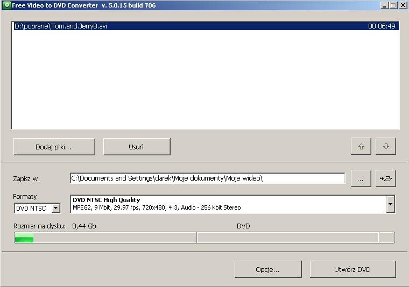Click Usuń to remove the selected file
This screenshot has height=287, width=409.
point(137,147)
